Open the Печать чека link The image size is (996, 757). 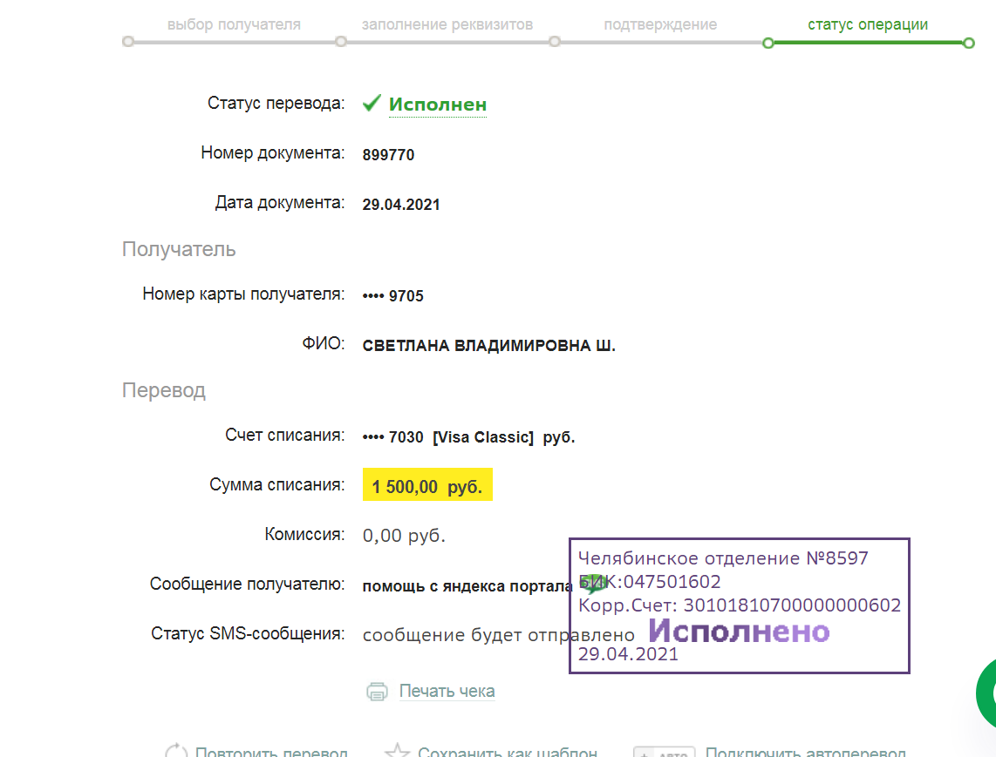pyautogui.click(x=447, y=691)
